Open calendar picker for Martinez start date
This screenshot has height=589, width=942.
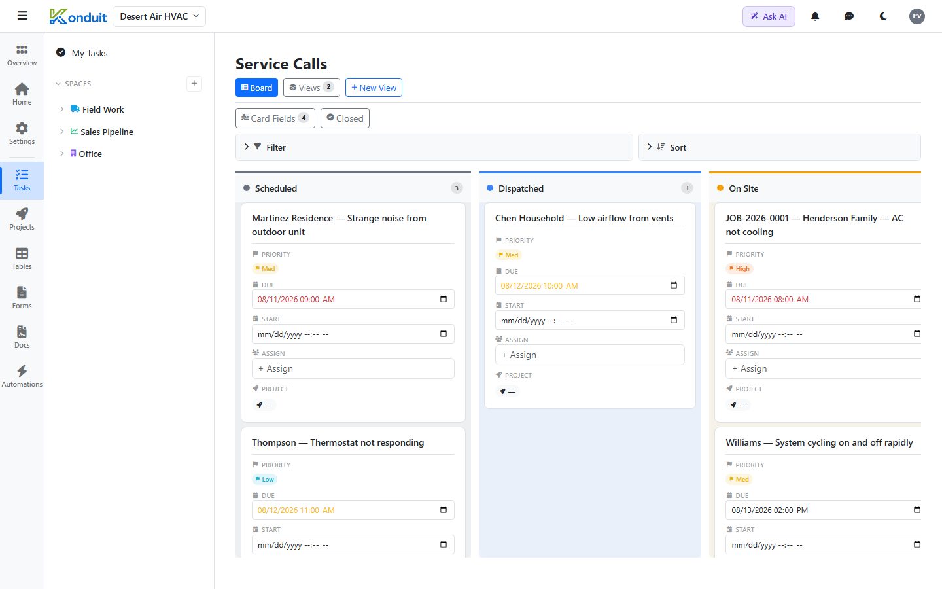click(x=444, y=334)
